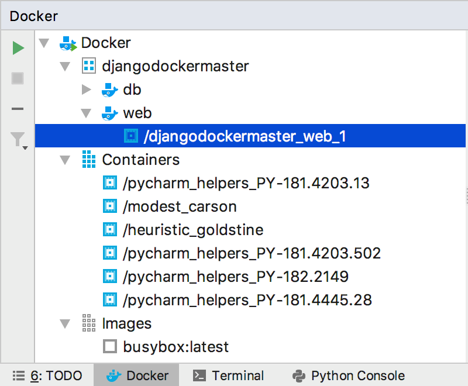Click the green Deploy play button
Image resolution: width=468 pixels, height=386 pixels.
click(18, 48)
